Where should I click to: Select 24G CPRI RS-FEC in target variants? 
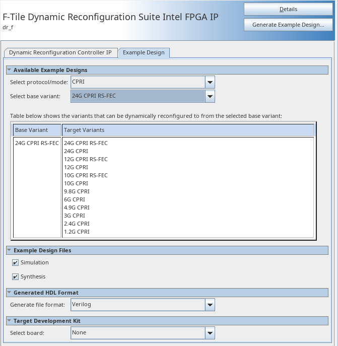click(86, 143)
